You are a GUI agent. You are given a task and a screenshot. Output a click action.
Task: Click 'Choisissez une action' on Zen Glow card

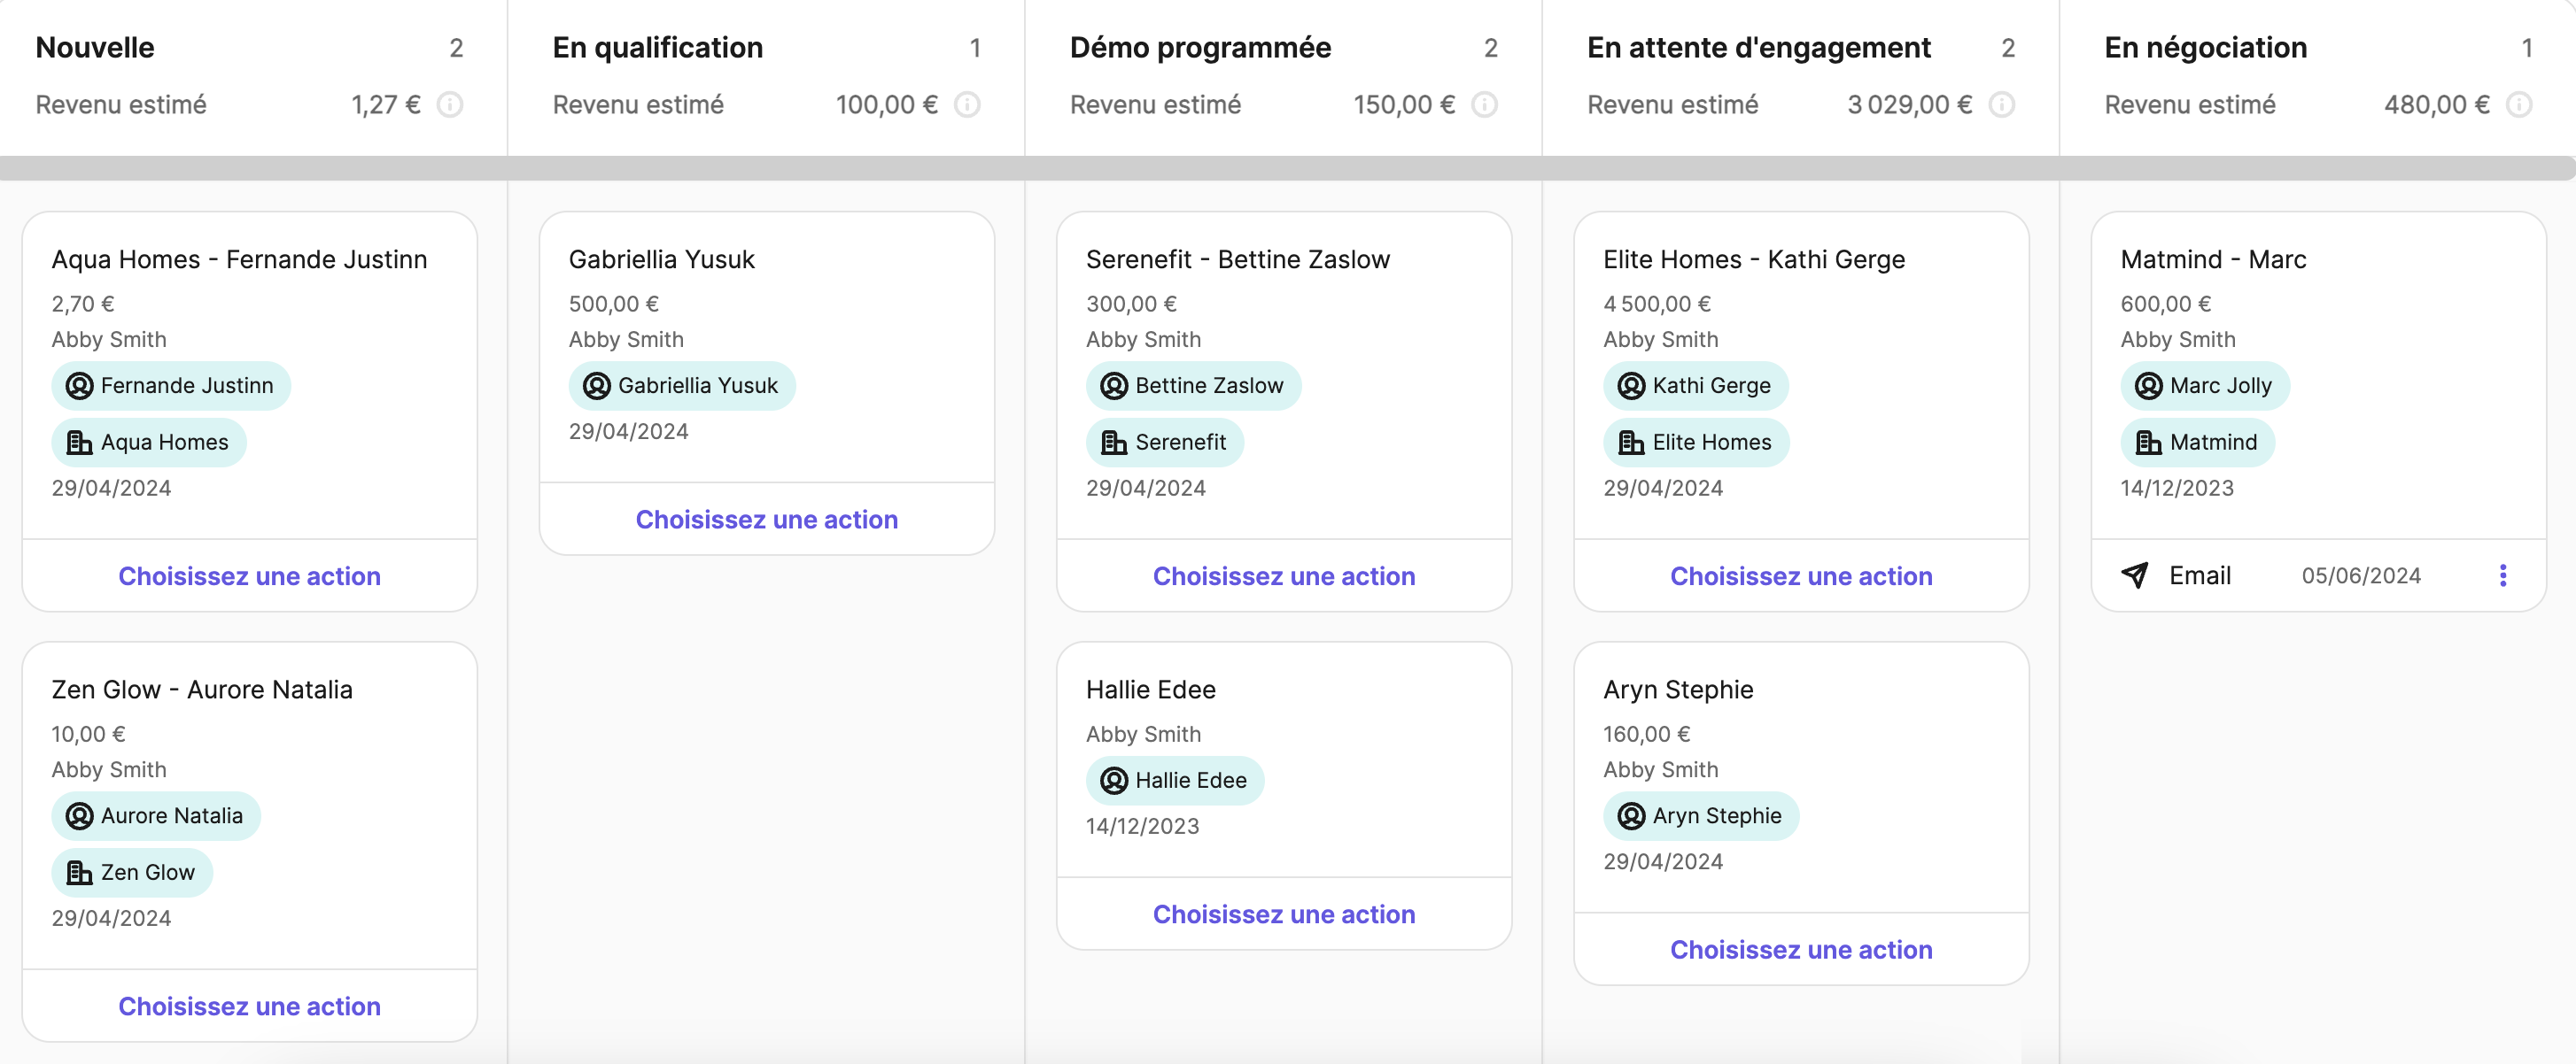[249, 1006]
